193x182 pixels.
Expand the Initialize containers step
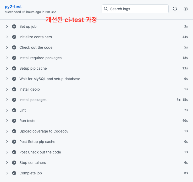point(7,37)
